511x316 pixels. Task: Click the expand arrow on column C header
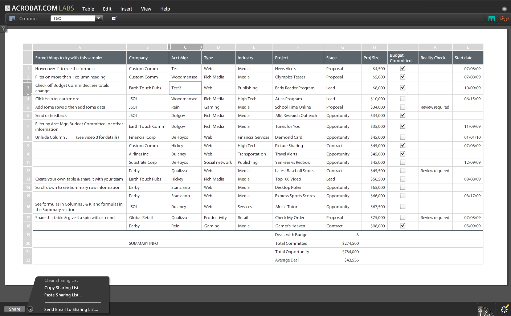click(x=202, y=47)
